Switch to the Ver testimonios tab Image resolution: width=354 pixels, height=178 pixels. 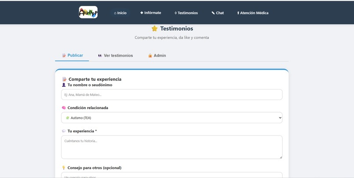tap(116, 55)
